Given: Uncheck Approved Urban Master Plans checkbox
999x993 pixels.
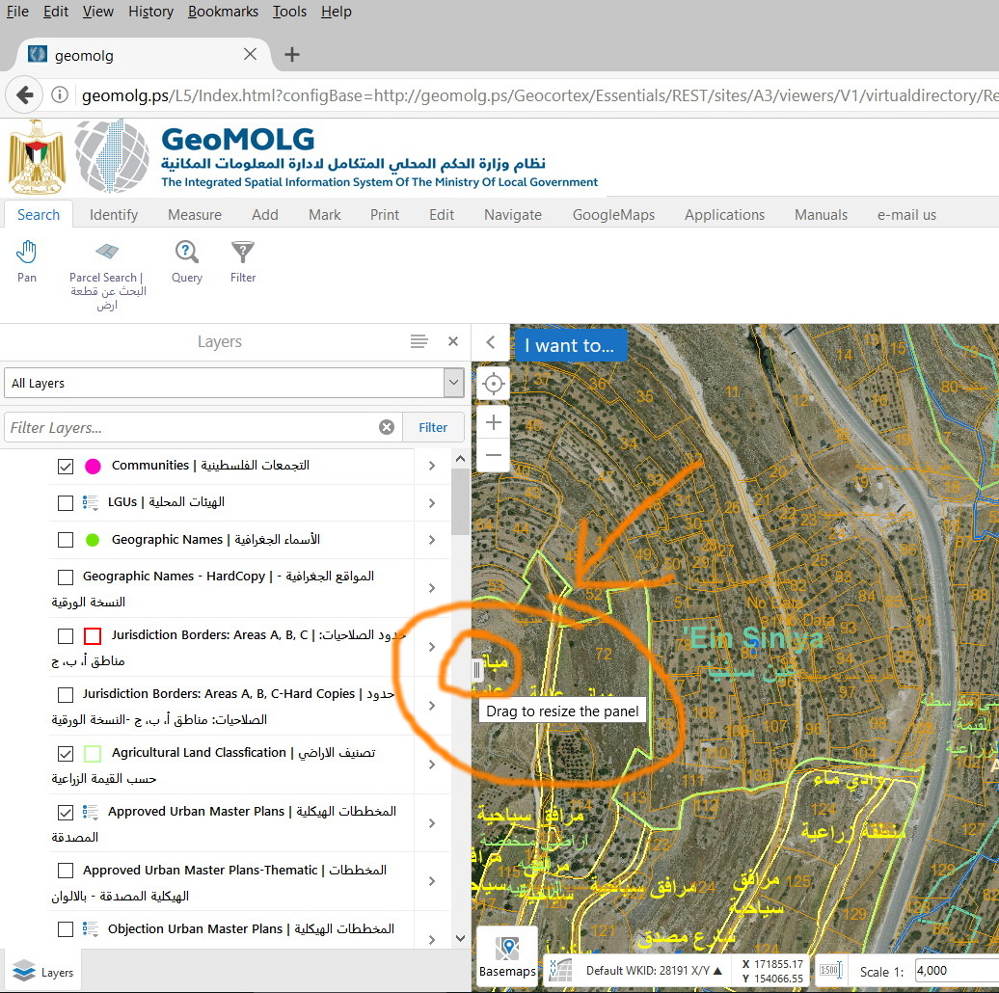Looking at the screenshot, I should [x=66, y=813].
